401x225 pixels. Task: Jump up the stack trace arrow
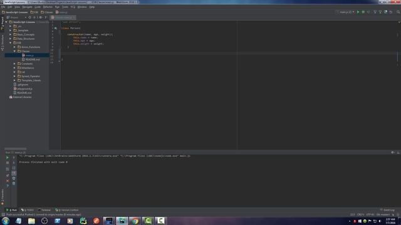click(14, 157)
